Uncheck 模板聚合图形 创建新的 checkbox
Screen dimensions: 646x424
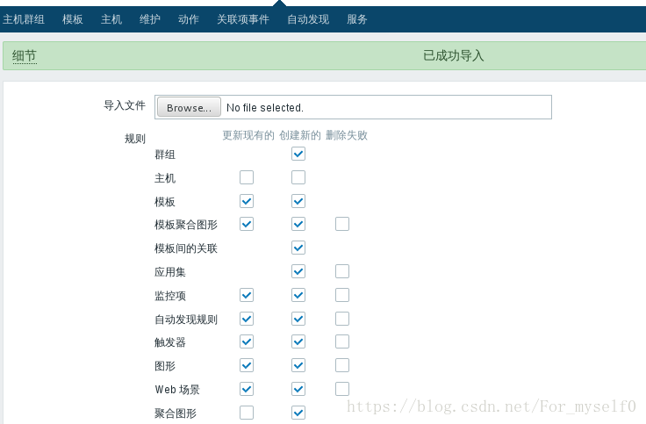[298, 224]
